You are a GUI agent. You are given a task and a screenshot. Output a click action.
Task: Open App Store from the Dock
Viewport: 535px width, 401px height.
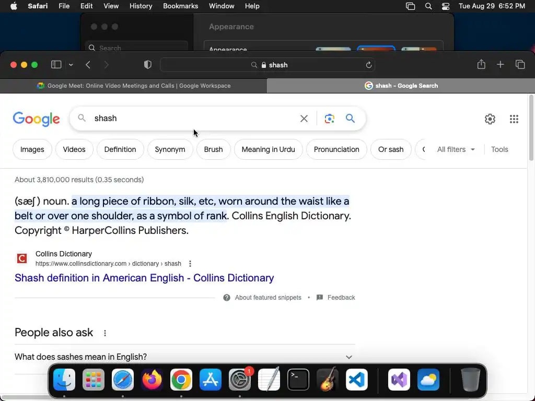(x=211, y=380)
